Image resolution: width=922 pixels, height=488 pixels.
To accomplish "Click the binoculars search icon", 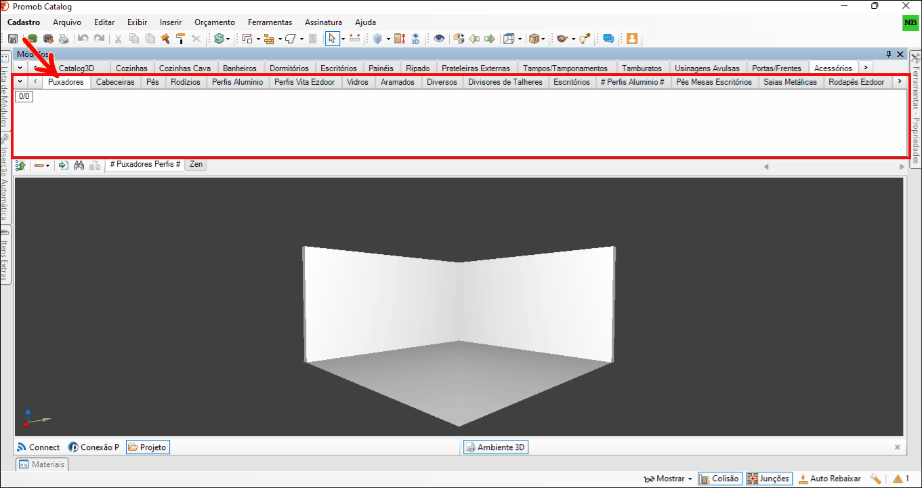I will coord(79,165).
